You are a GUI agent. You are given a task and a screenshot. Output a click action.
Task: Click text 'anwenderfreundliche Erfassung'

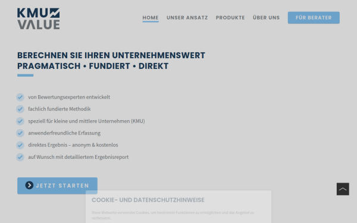point(64,133)
